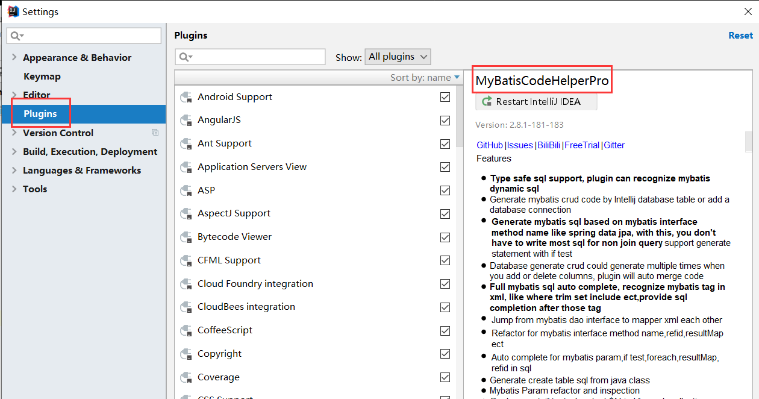Click the Copyright plugin icon
Screen dimensions: 759x399
click(x=186, y=354)
